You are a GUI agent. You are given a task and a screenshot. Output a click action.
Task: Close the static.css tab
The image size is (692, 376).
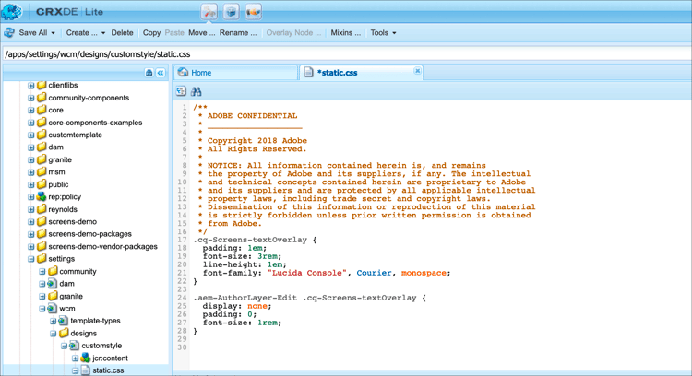(417, 71)
